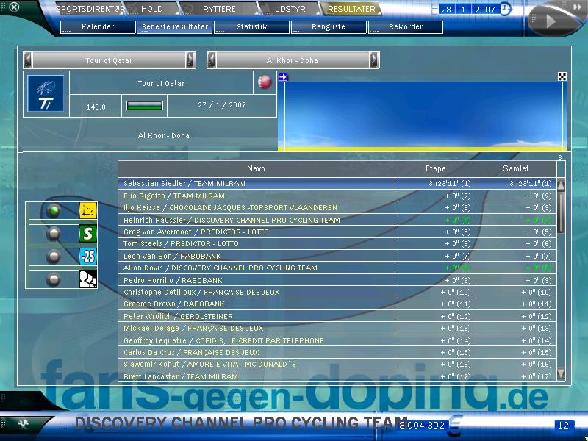The image size is (588, 441).
Task: Click the Tour of Qatar race logo
Action: pos(46,94)
